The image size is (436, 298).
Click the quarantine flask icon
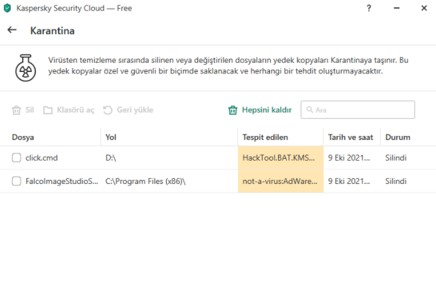(x=25, y=68)
